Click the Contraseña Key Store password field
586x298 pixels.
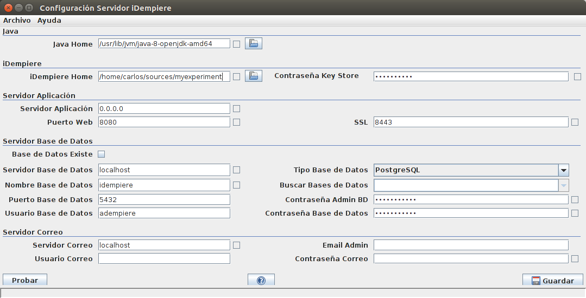pos(470,76)
